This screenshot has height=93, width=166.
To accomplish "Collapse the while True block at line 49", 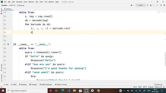I will tap(12, 12).
